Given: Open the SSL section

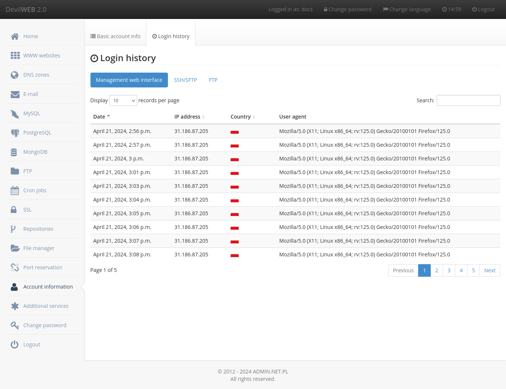Looking at the screenshot, I should pos(27,209).
